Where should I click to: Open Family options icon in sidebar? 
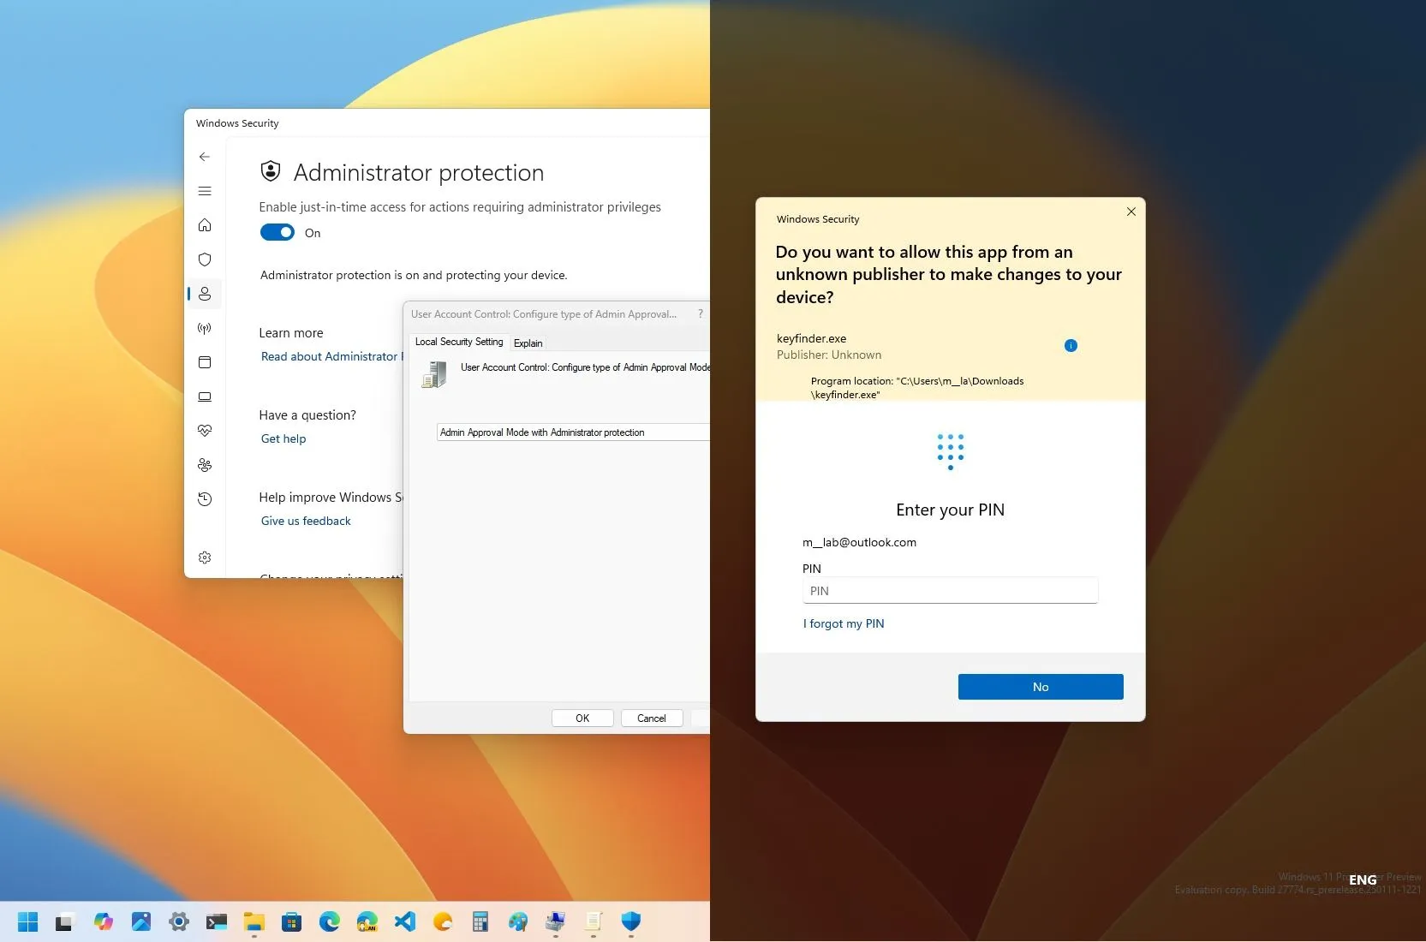coord(204,465)
